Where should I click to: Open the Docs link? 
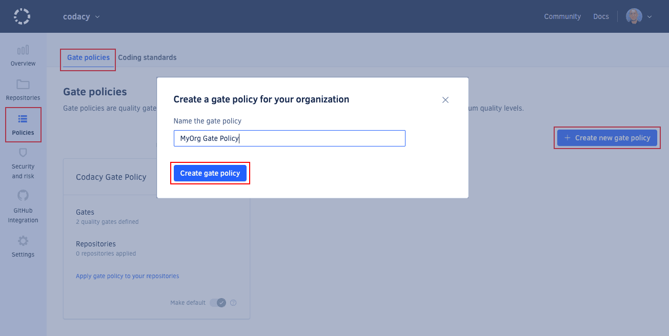tap(601, 16)
